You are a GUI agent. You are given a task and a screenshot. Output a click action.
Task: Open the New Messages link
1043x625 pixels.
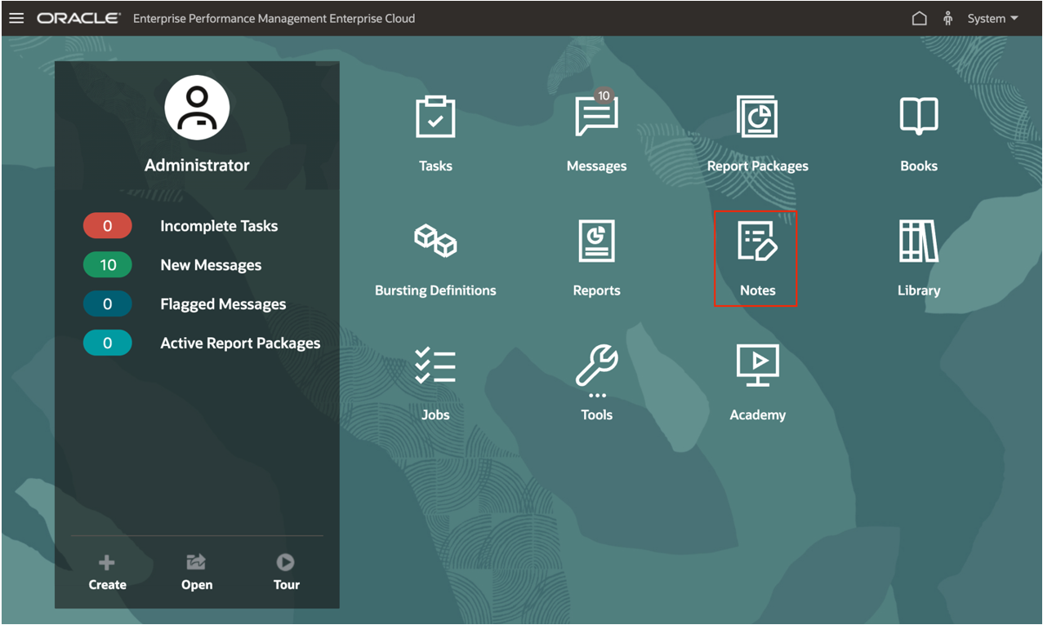coord(211,265)
